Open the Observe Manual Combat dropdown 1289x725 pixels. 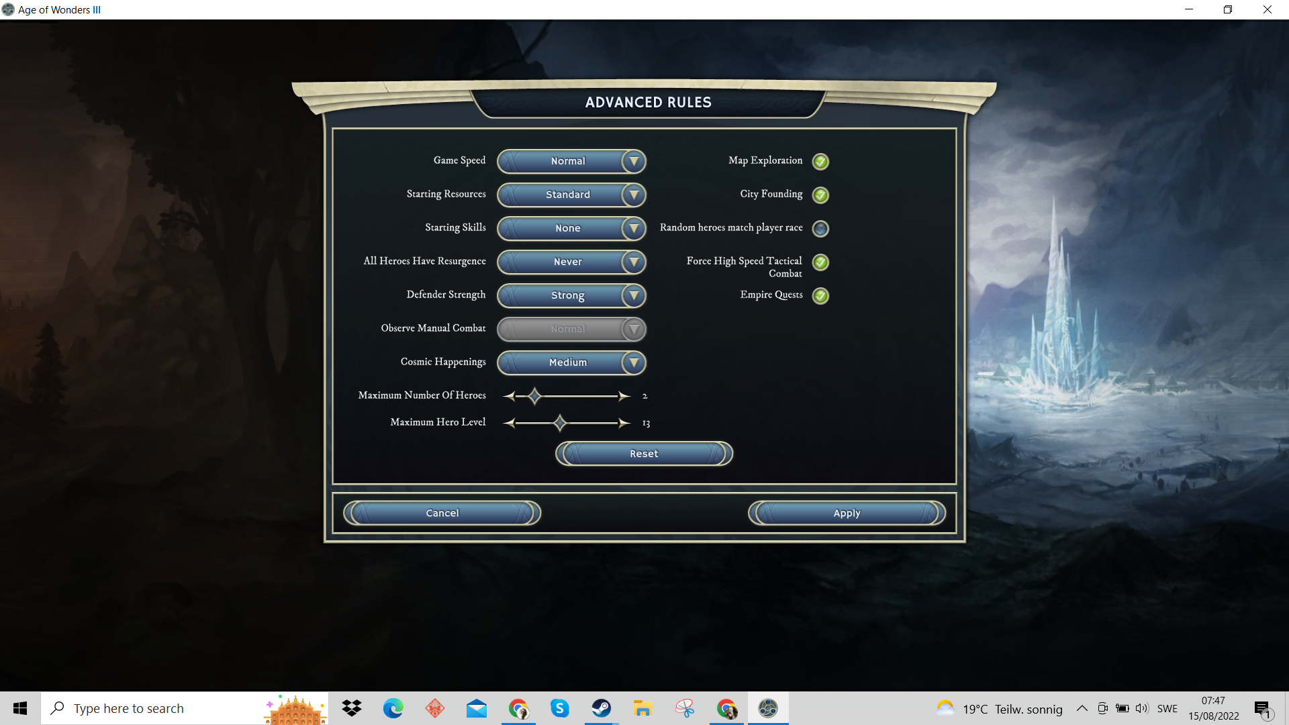[x=571, y=329]
